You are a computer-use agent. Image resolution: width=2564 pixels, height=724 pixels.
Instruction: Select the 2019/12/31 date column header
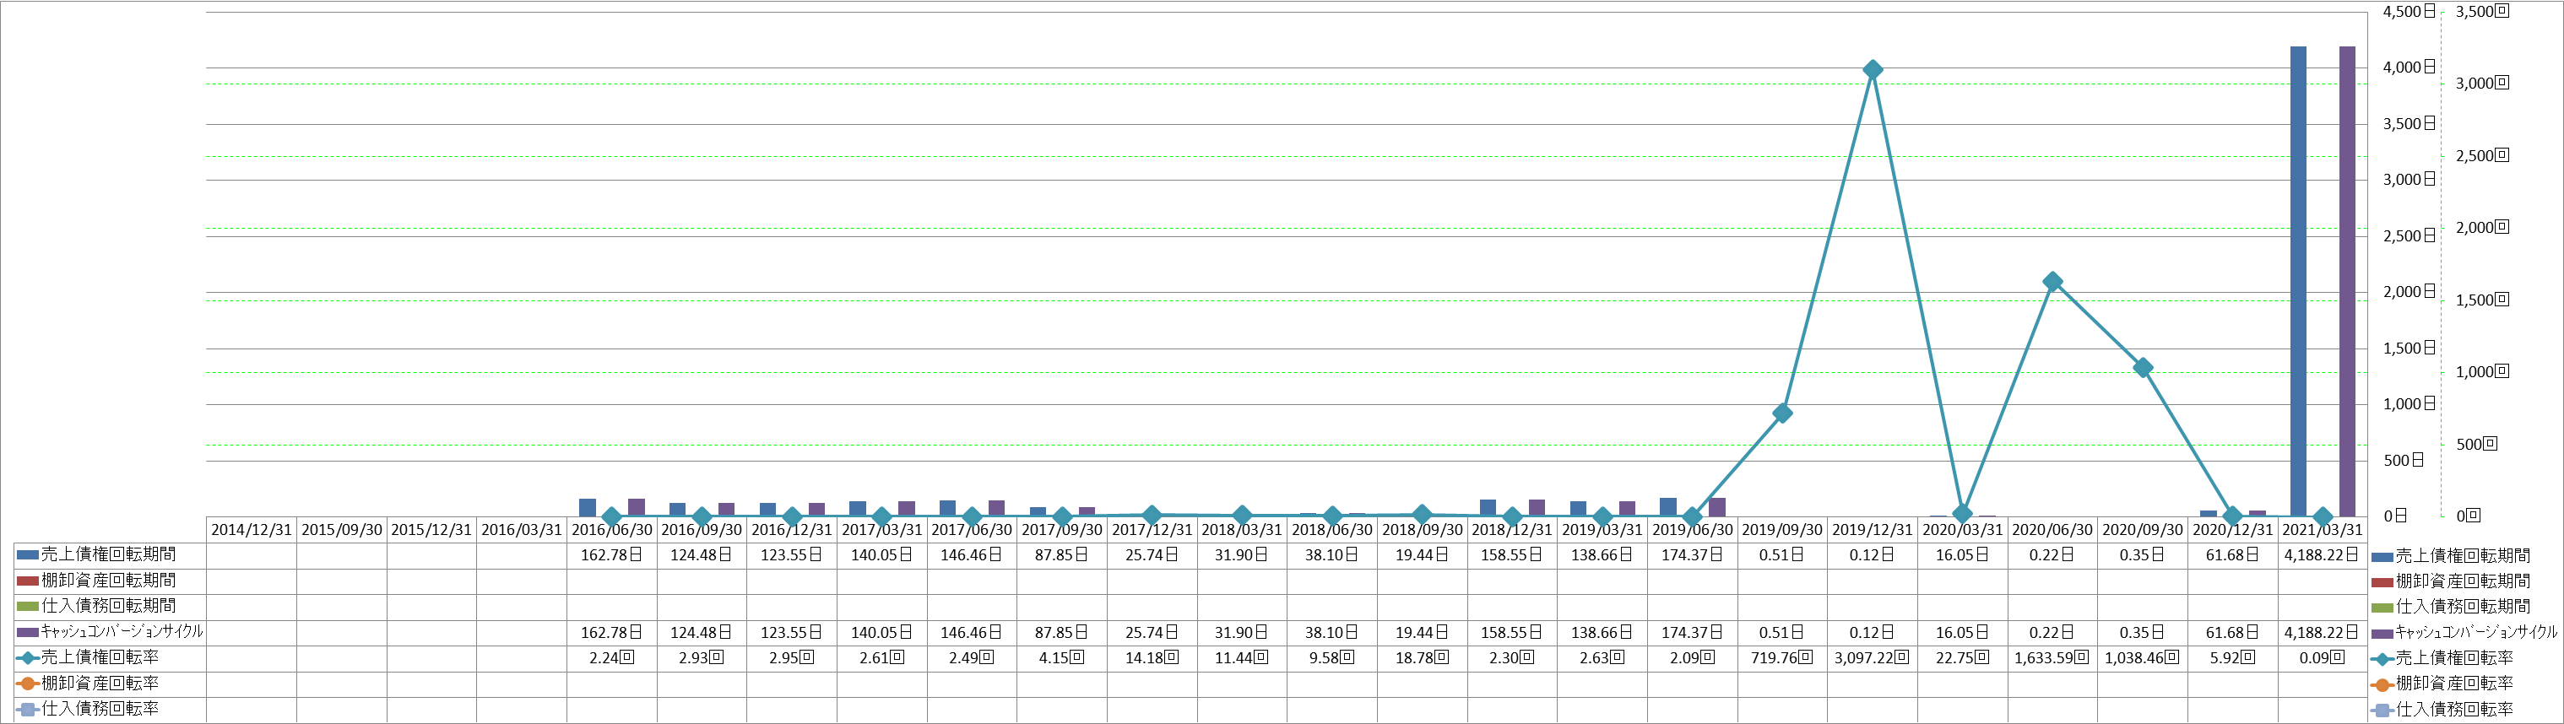point(1873,530)
